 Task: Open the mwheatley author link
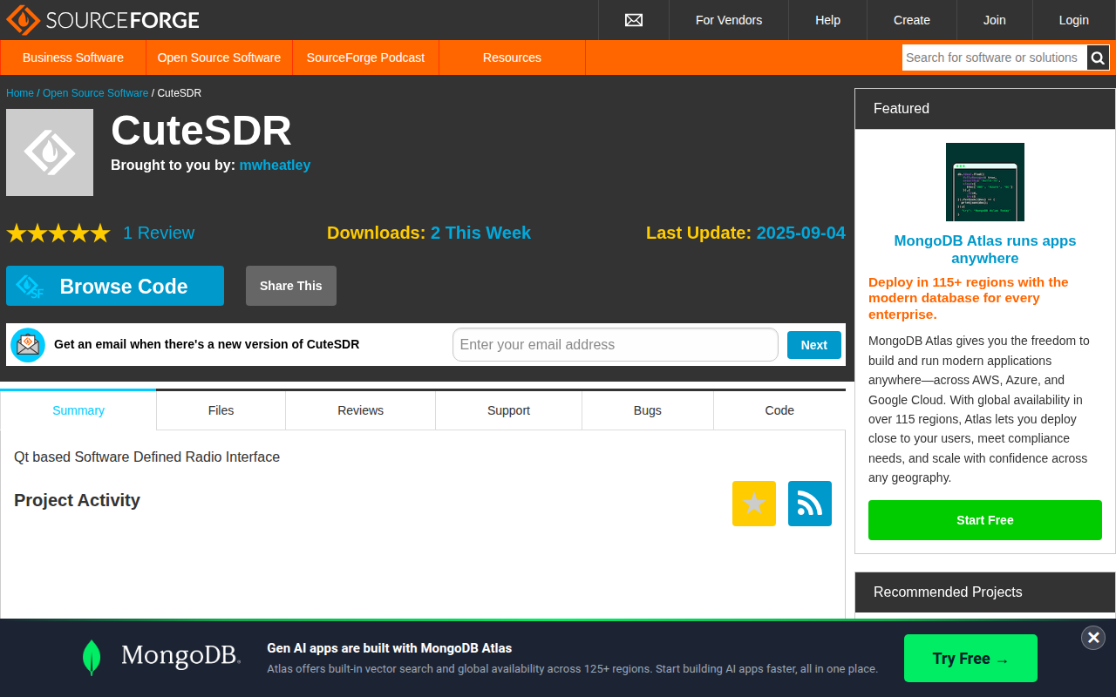[x=275, y=165]
